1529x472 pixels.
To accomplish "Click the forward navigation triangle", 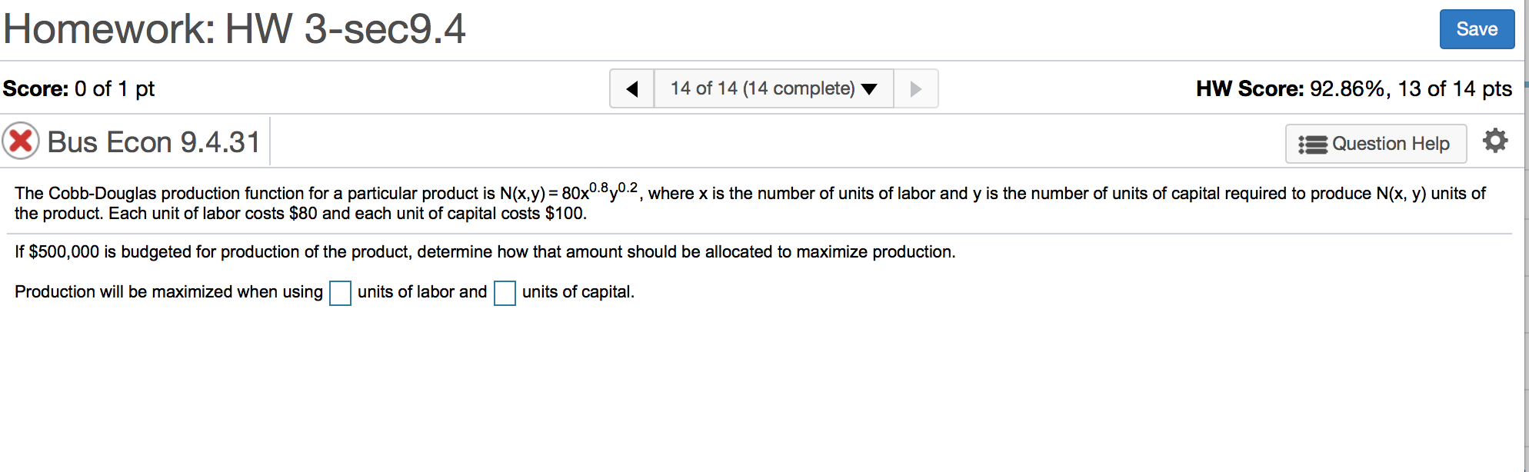I will point(915,88).
